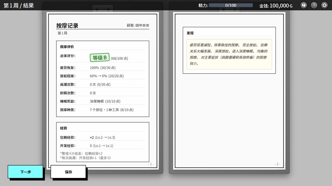The width and height of the screenshot is (332, 186).
Task: Click the 等级B grade badge
Action: [x=99, y=57]
